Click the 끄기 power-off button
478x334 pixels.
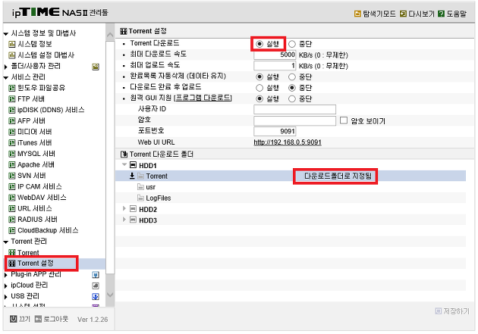(20, 319)
